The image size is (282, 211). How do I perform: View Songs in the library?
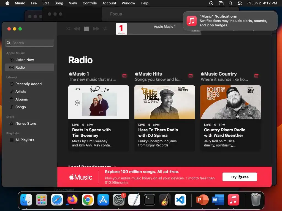click(29, 107)
